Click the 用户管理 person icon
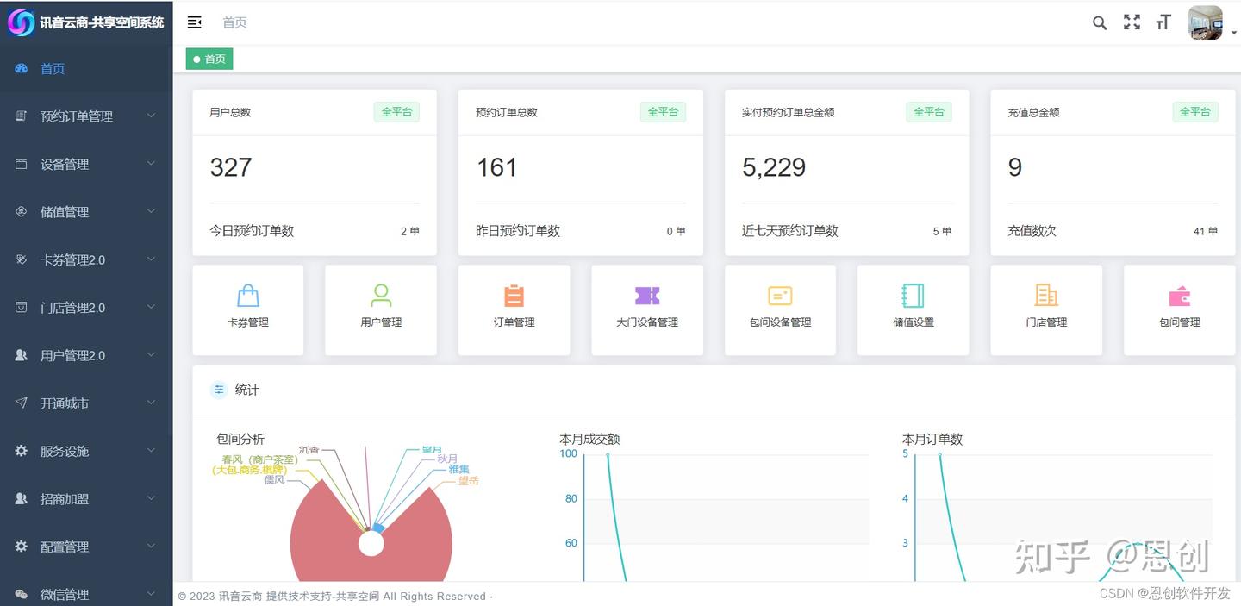Image resolution: width=1241 pixels, height=606 pixels. pos(381,296)
